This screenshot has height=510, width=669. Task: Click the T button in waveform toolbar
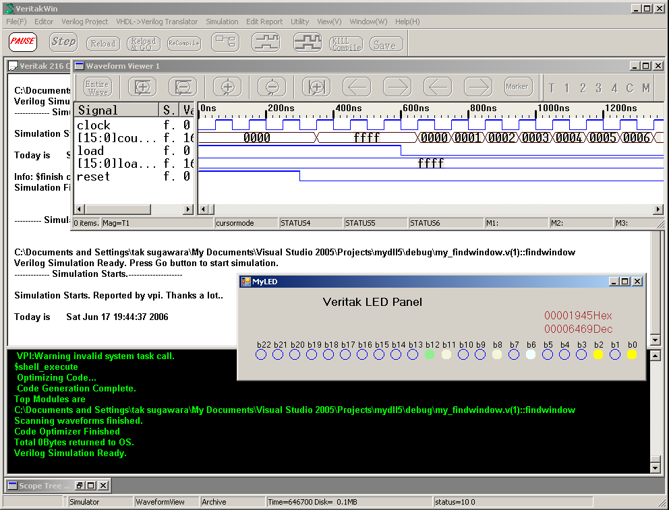[551, 88]
